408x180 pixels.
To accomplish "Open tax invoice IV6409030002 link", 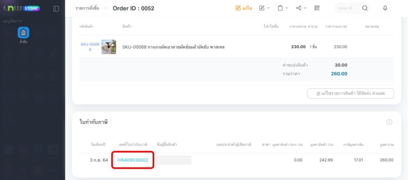I will click(x=133, y=160).
